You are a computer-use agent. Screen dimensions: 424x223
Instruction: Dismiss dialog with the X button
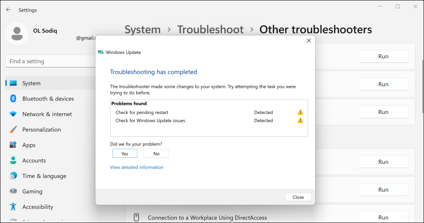click(308, 41)
